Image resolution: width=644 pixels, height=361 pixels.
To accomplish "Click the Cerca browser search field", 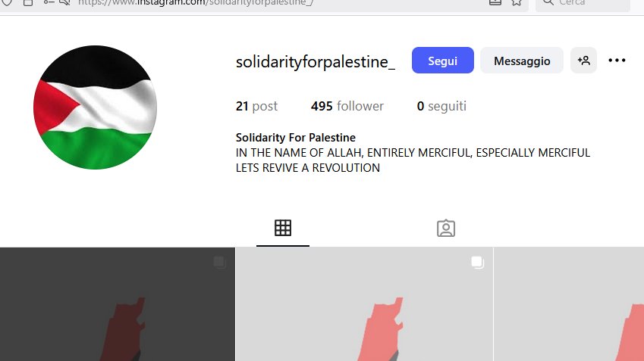I will 583,3.
